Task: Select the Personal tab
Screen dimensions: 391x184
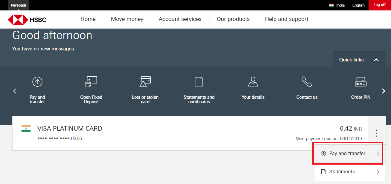Action: (19, 5)
